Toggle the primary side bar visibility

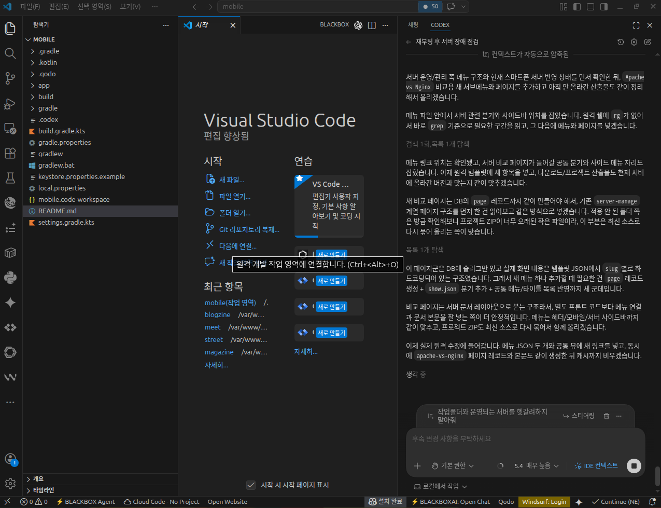pyautogui.click(x=577, y=7)
